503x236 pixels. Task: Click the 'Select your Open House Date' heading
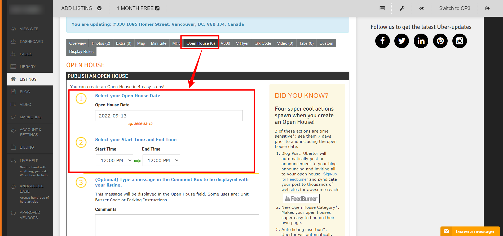pos(127,96)
